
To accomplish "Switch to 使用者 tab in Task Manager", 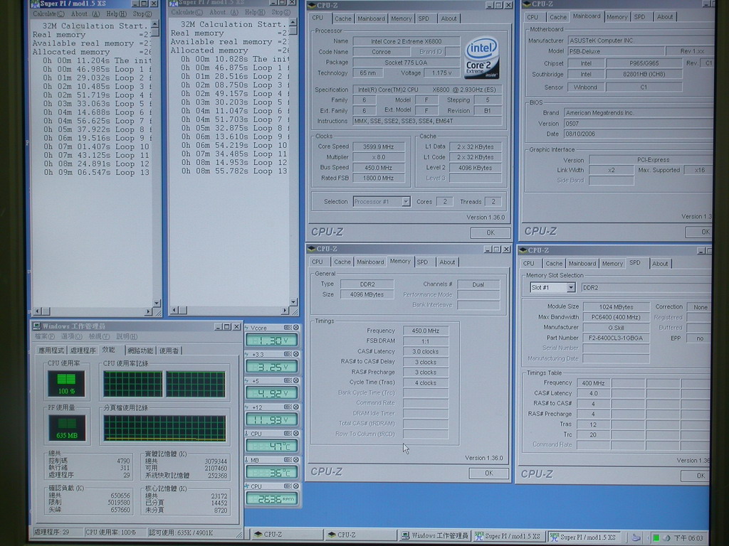I will 169,350.
